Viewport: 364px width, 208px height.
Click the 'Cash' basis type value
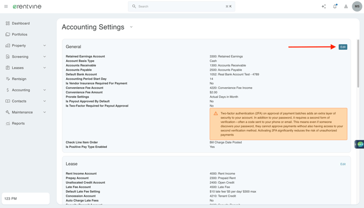213,61
